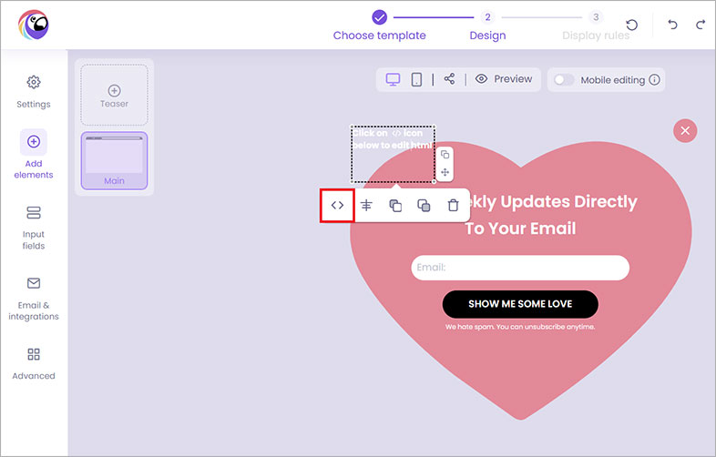
Task: Click the align element icon in floating toolbar
Action: pyautogui.click(x=366, y=206)
